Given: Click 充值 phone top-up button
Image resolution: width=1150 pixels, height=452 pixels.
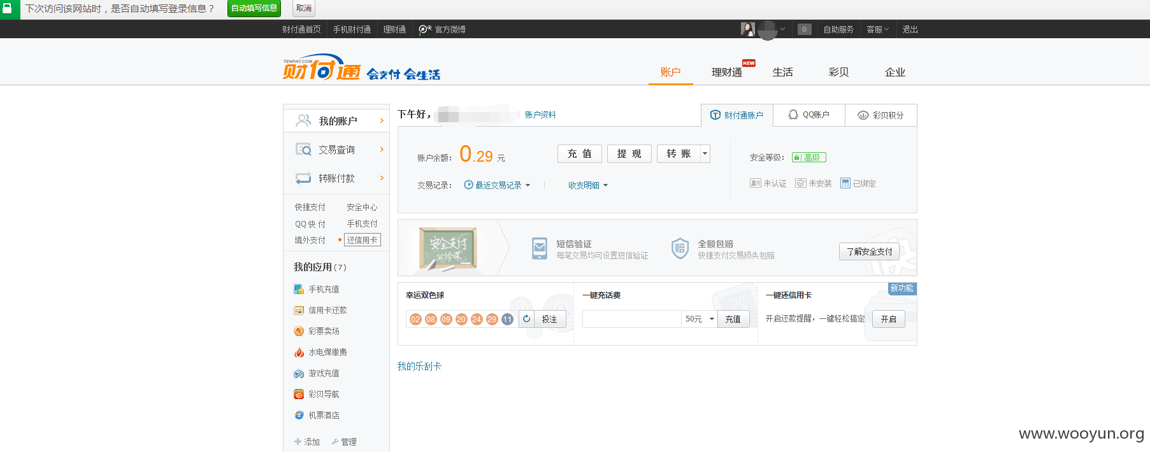Looking at the screenshot, I should pos(733,319).
